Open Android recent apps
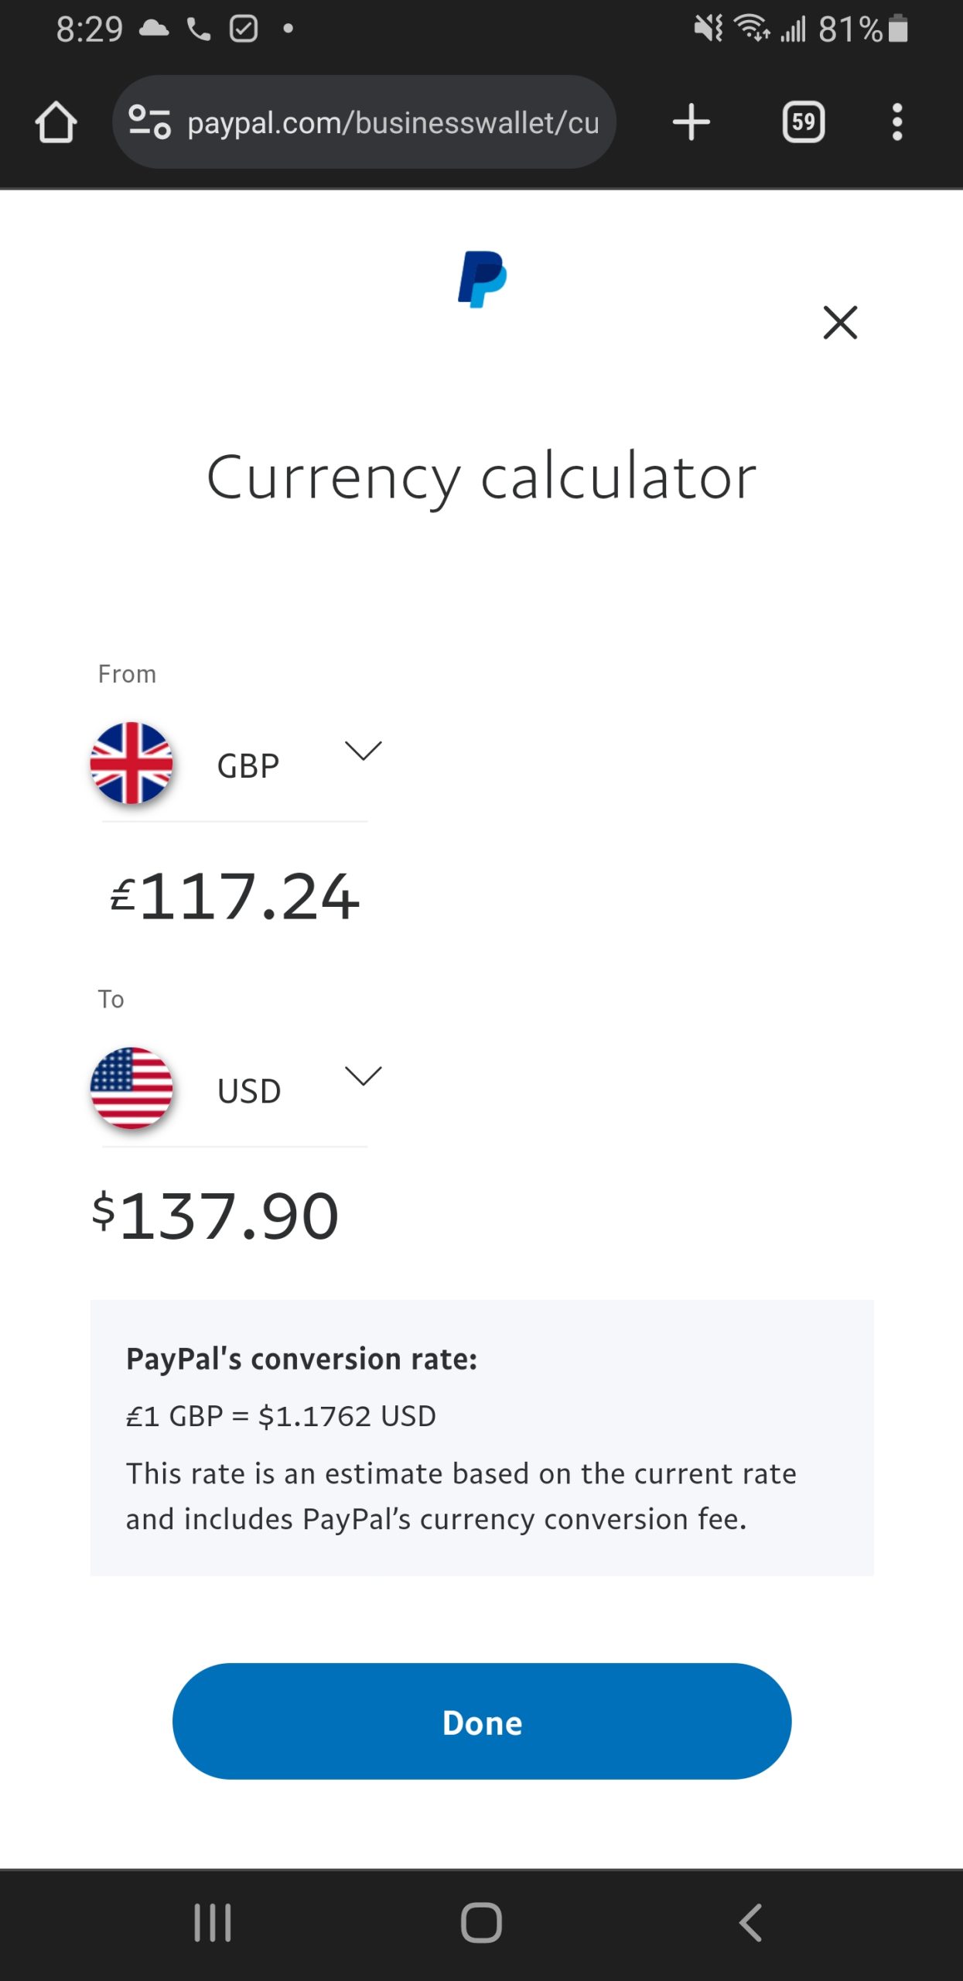The image size is (963, 1981). click(213, 1923)
